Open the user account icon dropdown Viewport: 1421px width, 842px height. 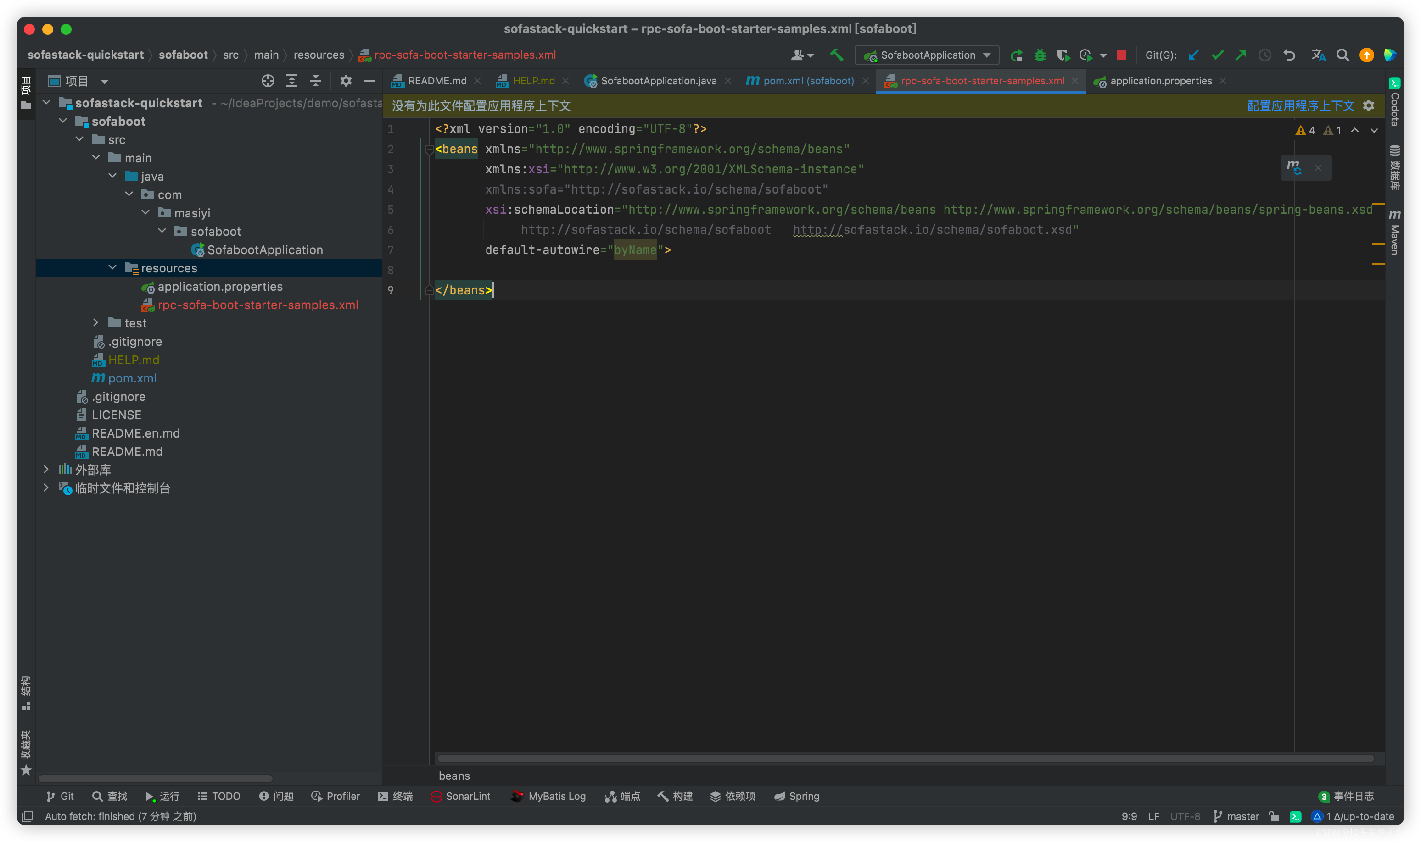(802, 55)
